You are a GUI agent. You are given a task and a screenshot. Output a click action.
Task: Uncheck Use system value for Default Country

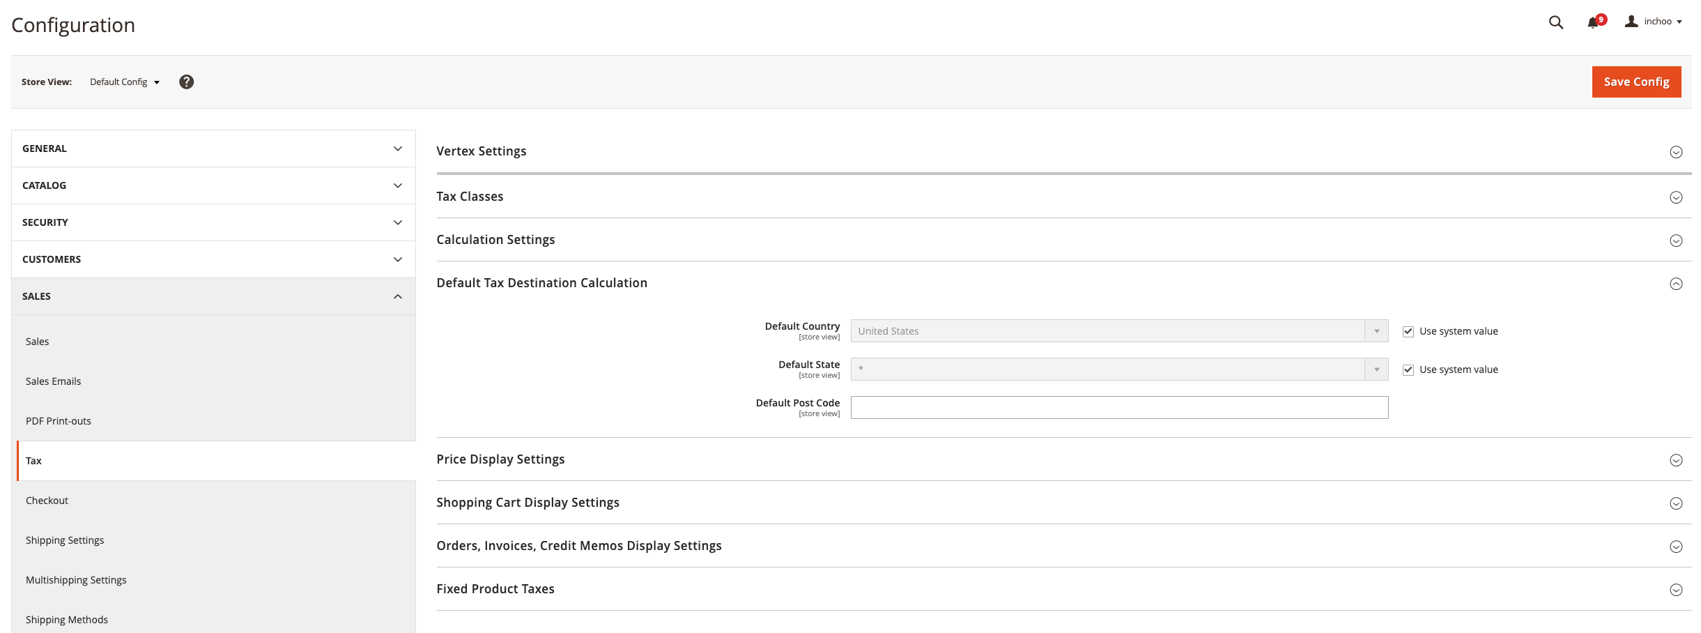pos(1408,331)
